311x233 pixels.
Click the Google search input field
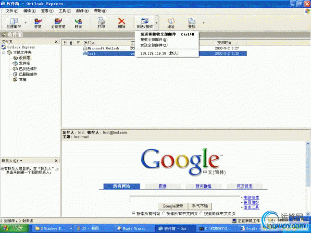pos(185,199)
